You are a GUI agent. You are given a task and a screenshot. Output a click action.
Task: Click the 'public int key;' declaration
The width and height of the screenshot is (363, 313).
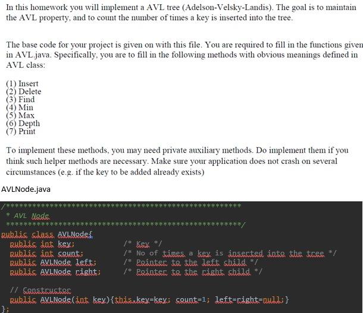[x=42, y=244]
